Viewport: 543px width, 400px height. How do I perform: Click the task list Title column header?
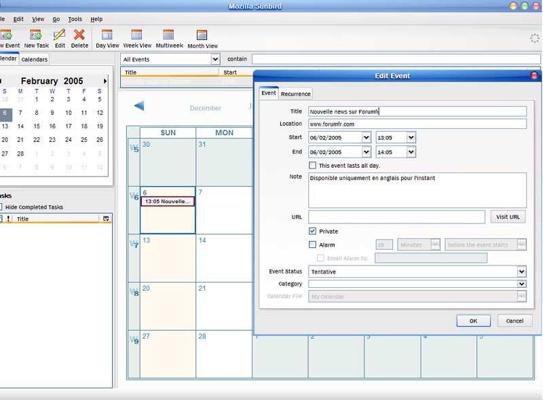click(57, 219)
